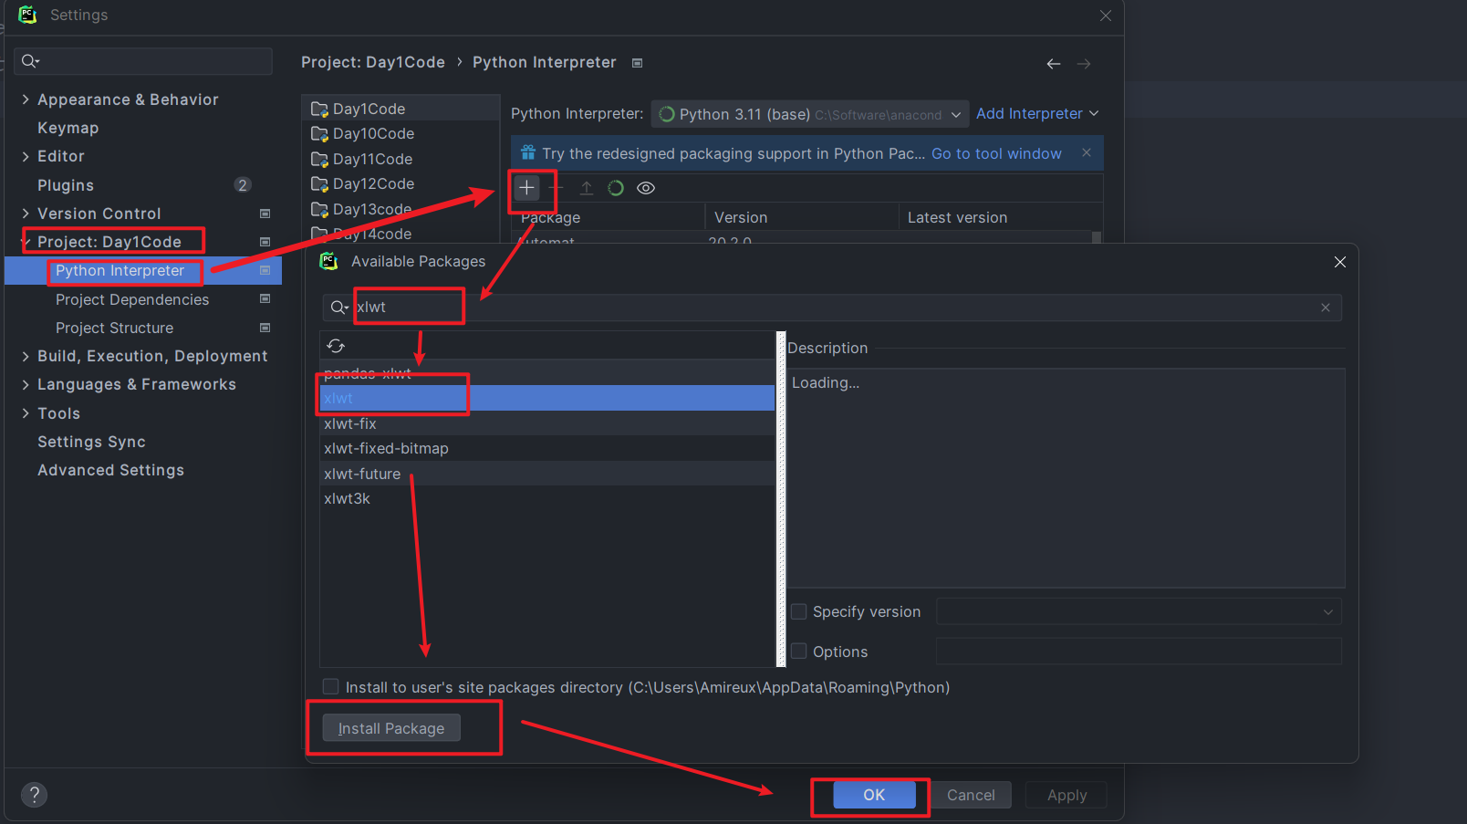Screen dimensions: 1467x824
Task: Select the xlwt-fixed-bitmap package
Action: tap(547, 448)
